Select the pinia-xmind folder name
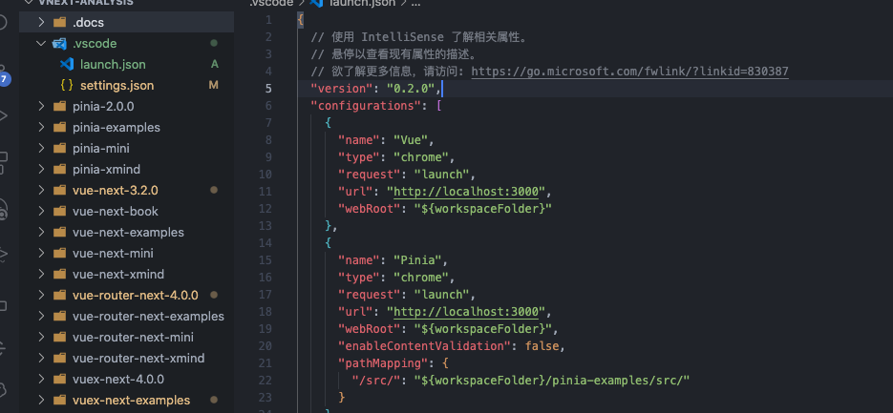This screenshot has width=893, height=413. (x=107, y=170)
